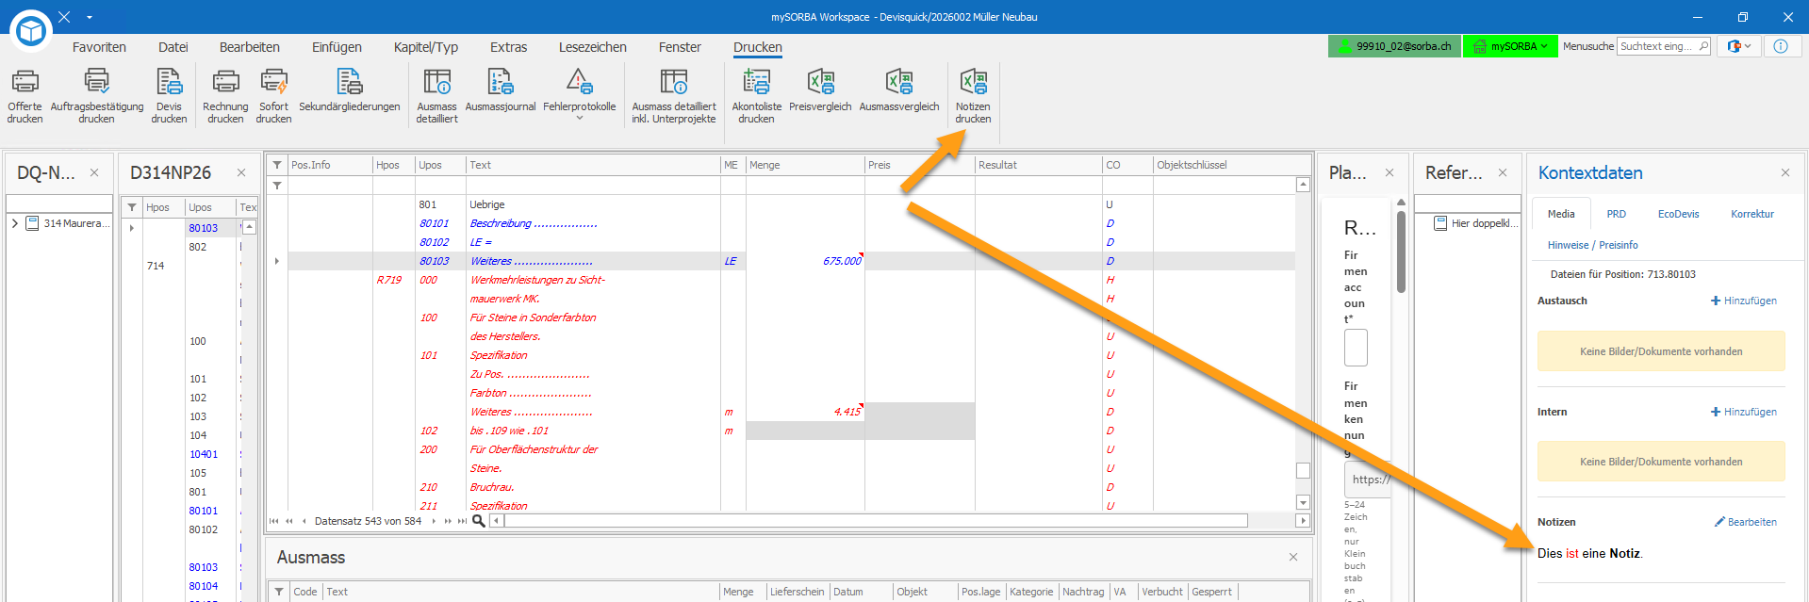
Task: Open quick access toolbar dropdown arrow
Action: coord(90,17)
